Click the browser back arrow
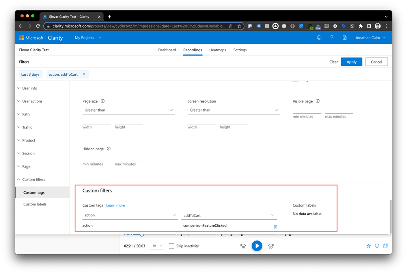Screen dimensions: 407x274 pos(21,26)
